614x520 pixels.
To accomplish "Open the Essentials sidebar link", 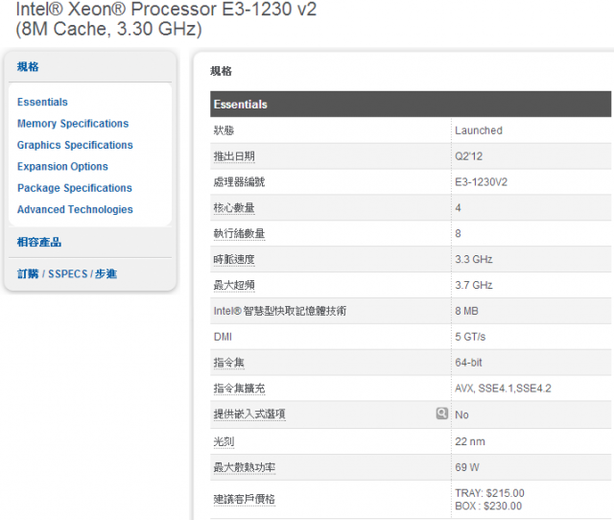I will click(x=42, y=103).
